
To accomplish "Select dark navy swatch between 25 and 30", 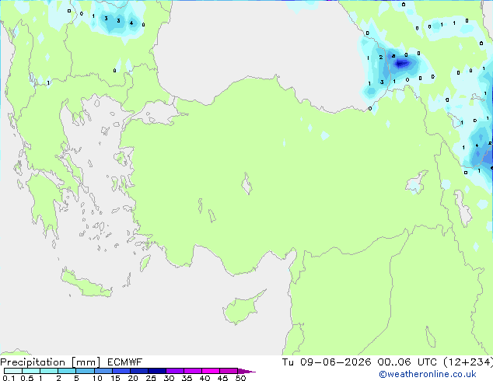I will (x=156, y=371).
